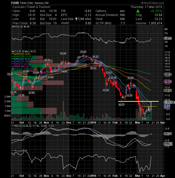Click the Dec label on price chart axis

coord(69,122)
